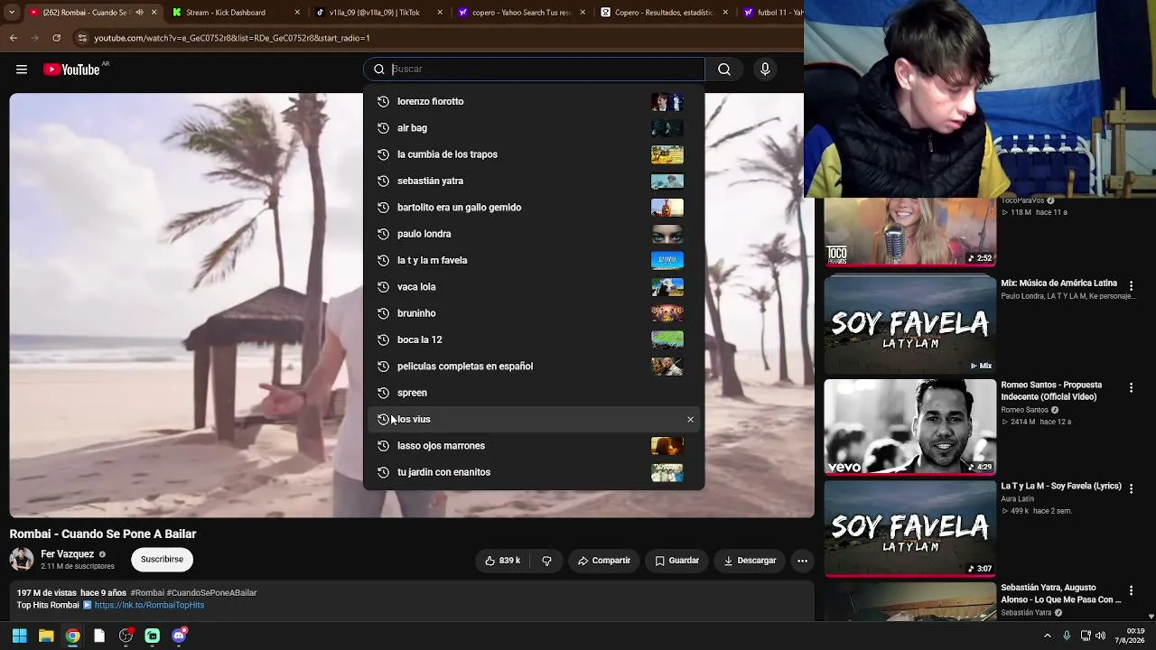This screenshot has width=1156, height=650.
Task: Select 'la t y la m favela' suggestion
Action: click(x=534, y=261)
